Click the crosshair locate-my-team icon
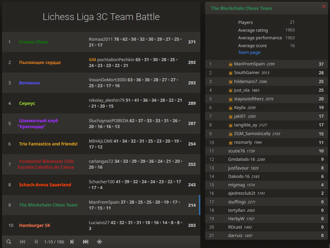 tap(99, 242)
